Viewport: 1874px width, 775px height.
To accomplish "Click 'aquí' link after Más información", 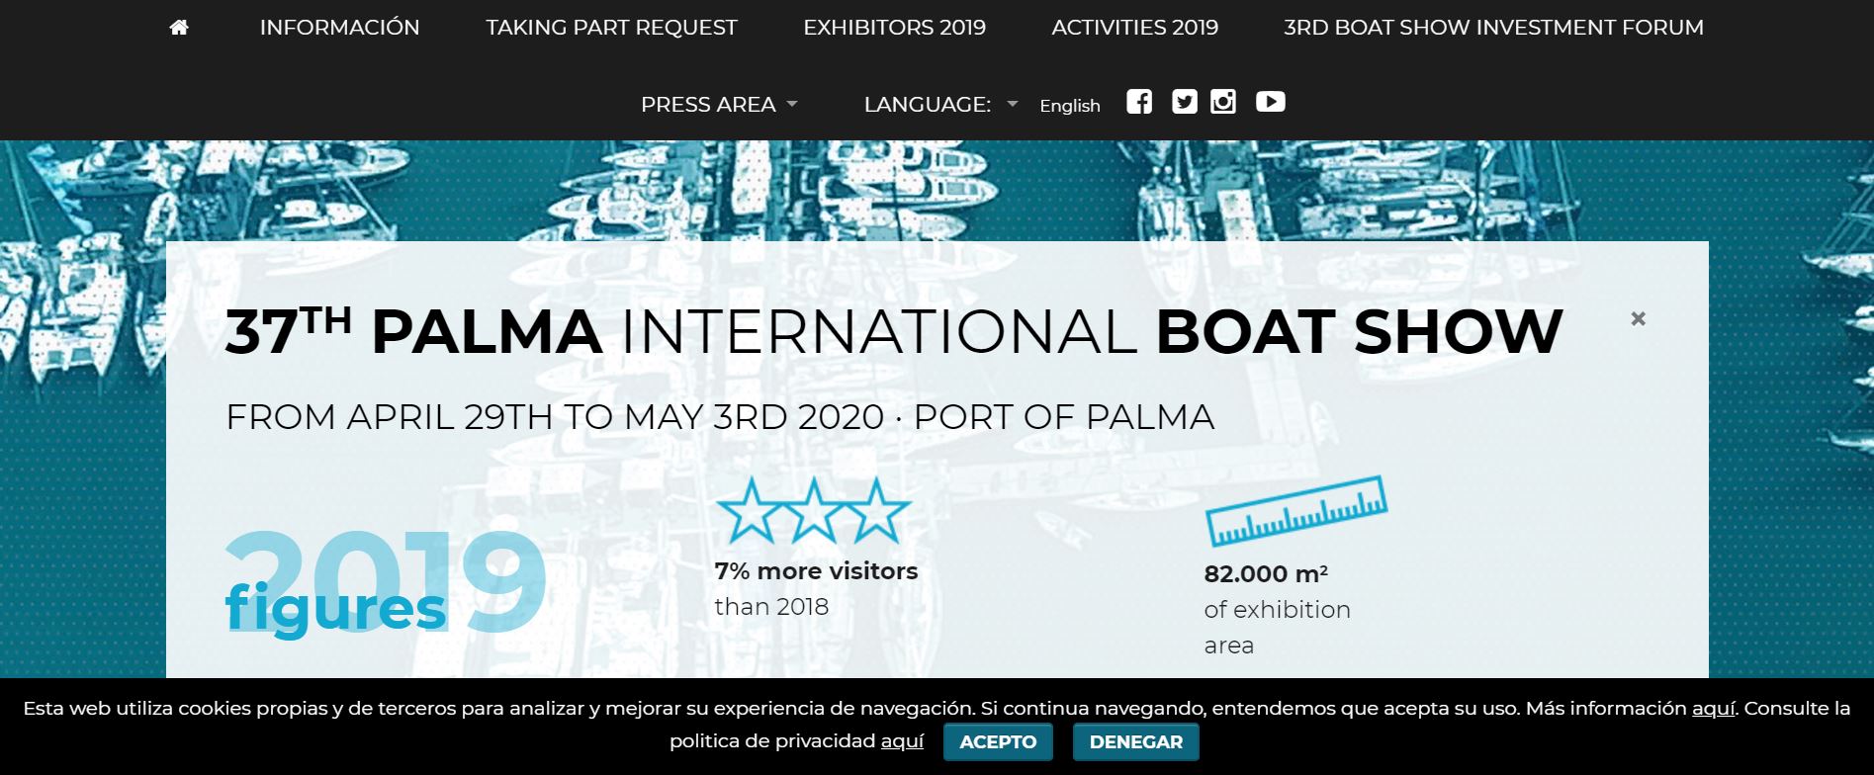I will tap(1713, 708).
